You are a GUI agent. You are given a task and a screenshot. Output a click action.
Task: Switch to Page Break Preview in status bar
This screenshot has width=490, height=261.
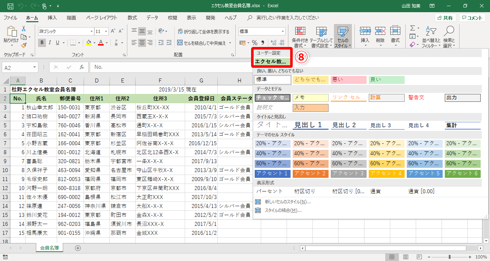click(x=419, y=257)
